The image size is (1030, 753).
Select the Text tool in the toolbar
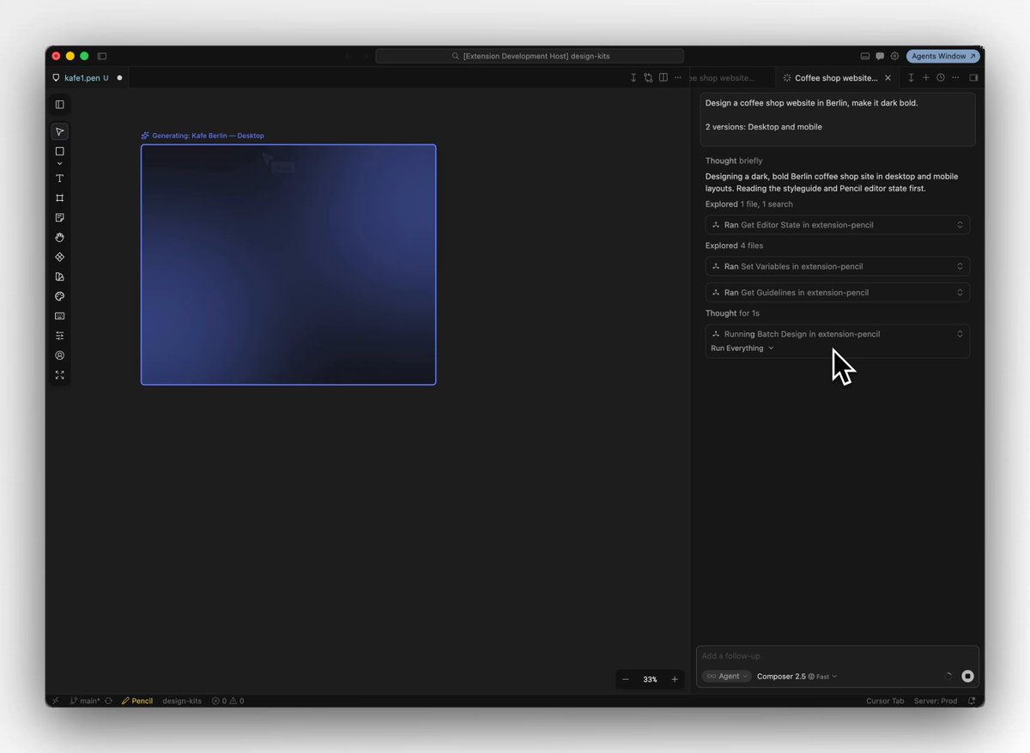[x=59, y=179]
